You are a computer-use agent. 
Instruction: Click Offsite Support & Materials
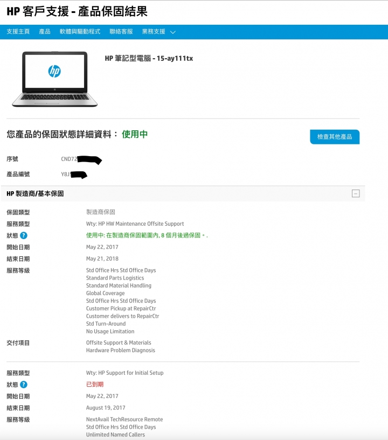(119, 343)
